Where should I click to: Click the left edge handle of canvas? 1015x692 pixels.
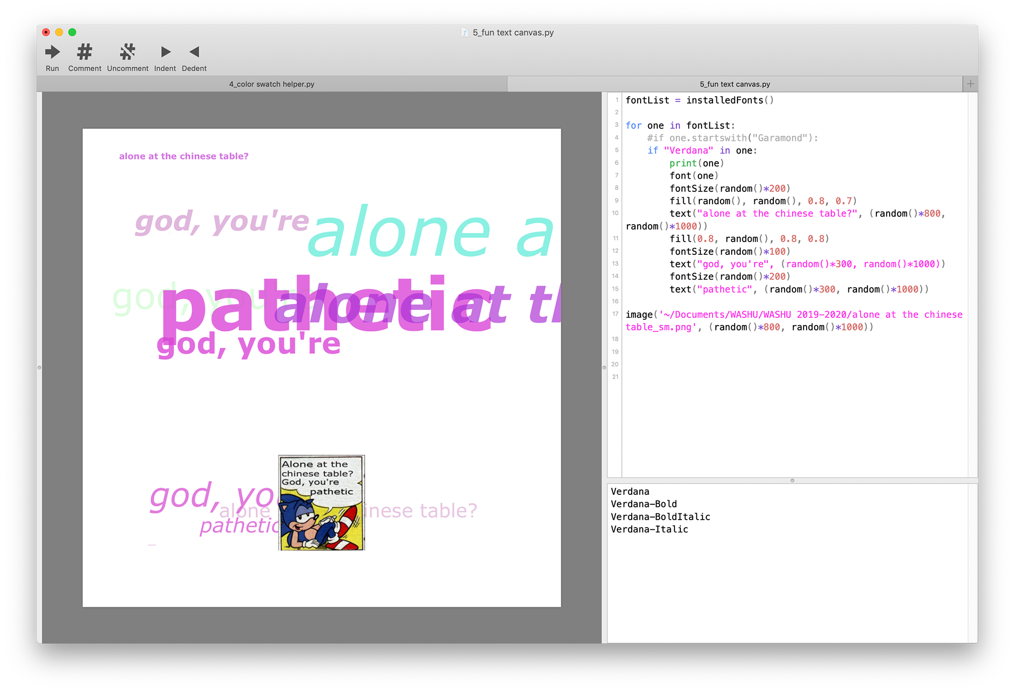tap(39, 367)
